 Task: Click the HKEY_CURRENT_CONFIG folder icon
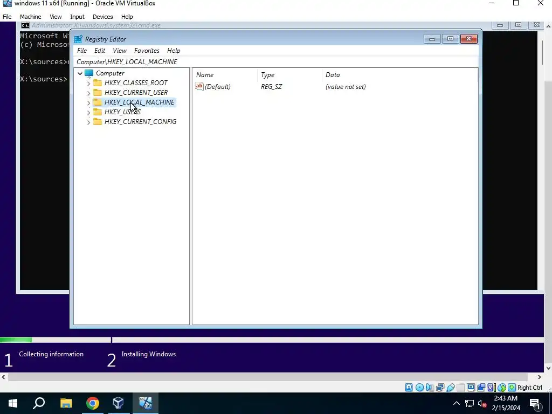[x=98, y=122]
